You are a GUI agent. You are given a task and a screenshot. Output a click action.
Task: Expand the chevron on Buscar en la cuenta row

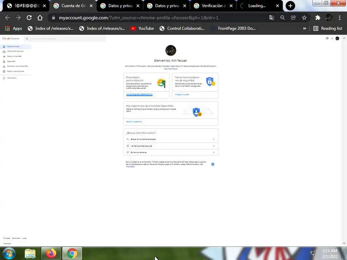pyautogui.click(x=213, y=139)
